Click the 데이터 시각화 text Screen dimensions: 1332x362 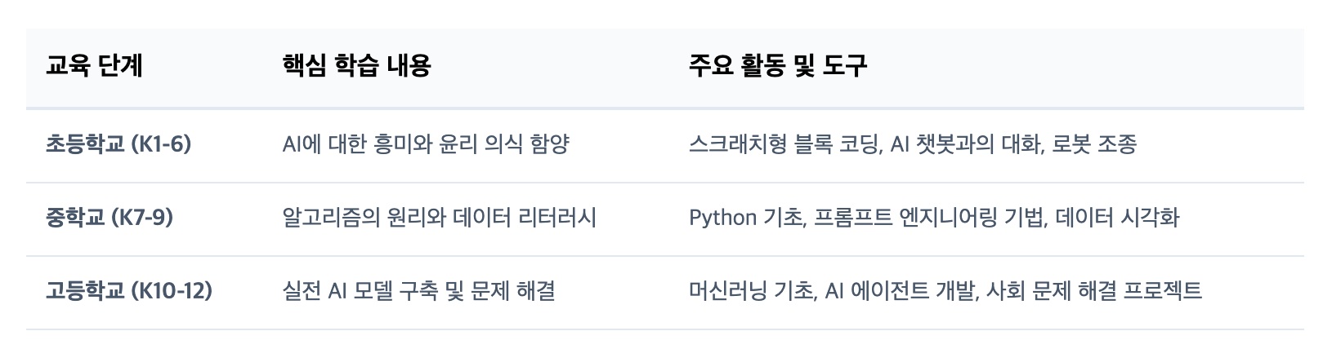pyautogui.click(x=1117, y=219)
